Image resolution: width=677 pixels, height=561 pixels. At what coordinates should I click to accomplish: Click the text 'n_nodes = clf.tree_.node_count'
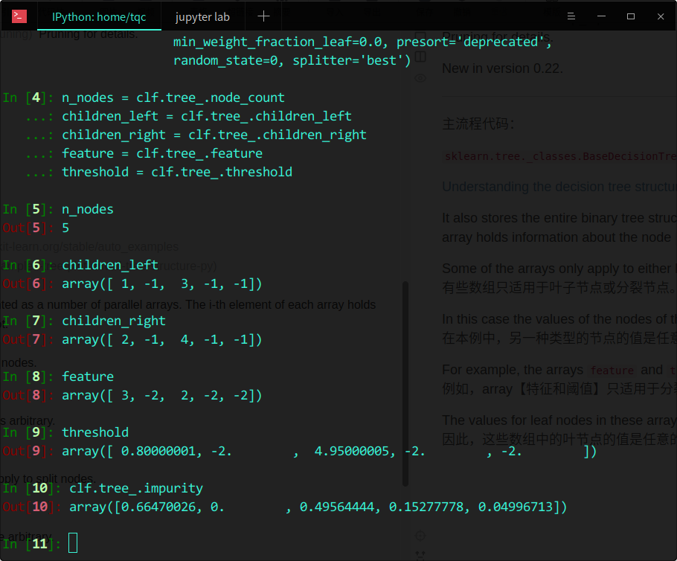(x=173, y=97)
